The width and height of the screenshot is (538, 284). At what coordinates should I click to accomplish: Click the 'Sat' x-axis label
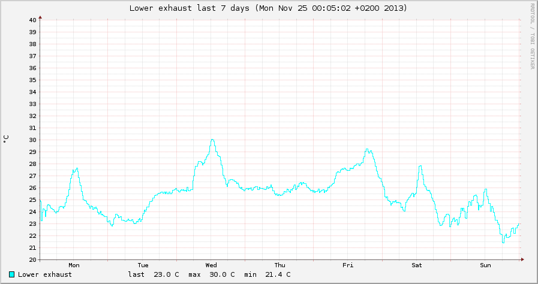[416, 265]
